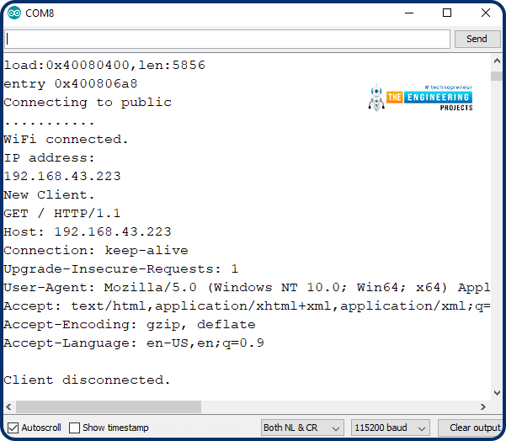
Task: Click the scroll up arrow
Action: pyautogui.click(x=497, y=61)
